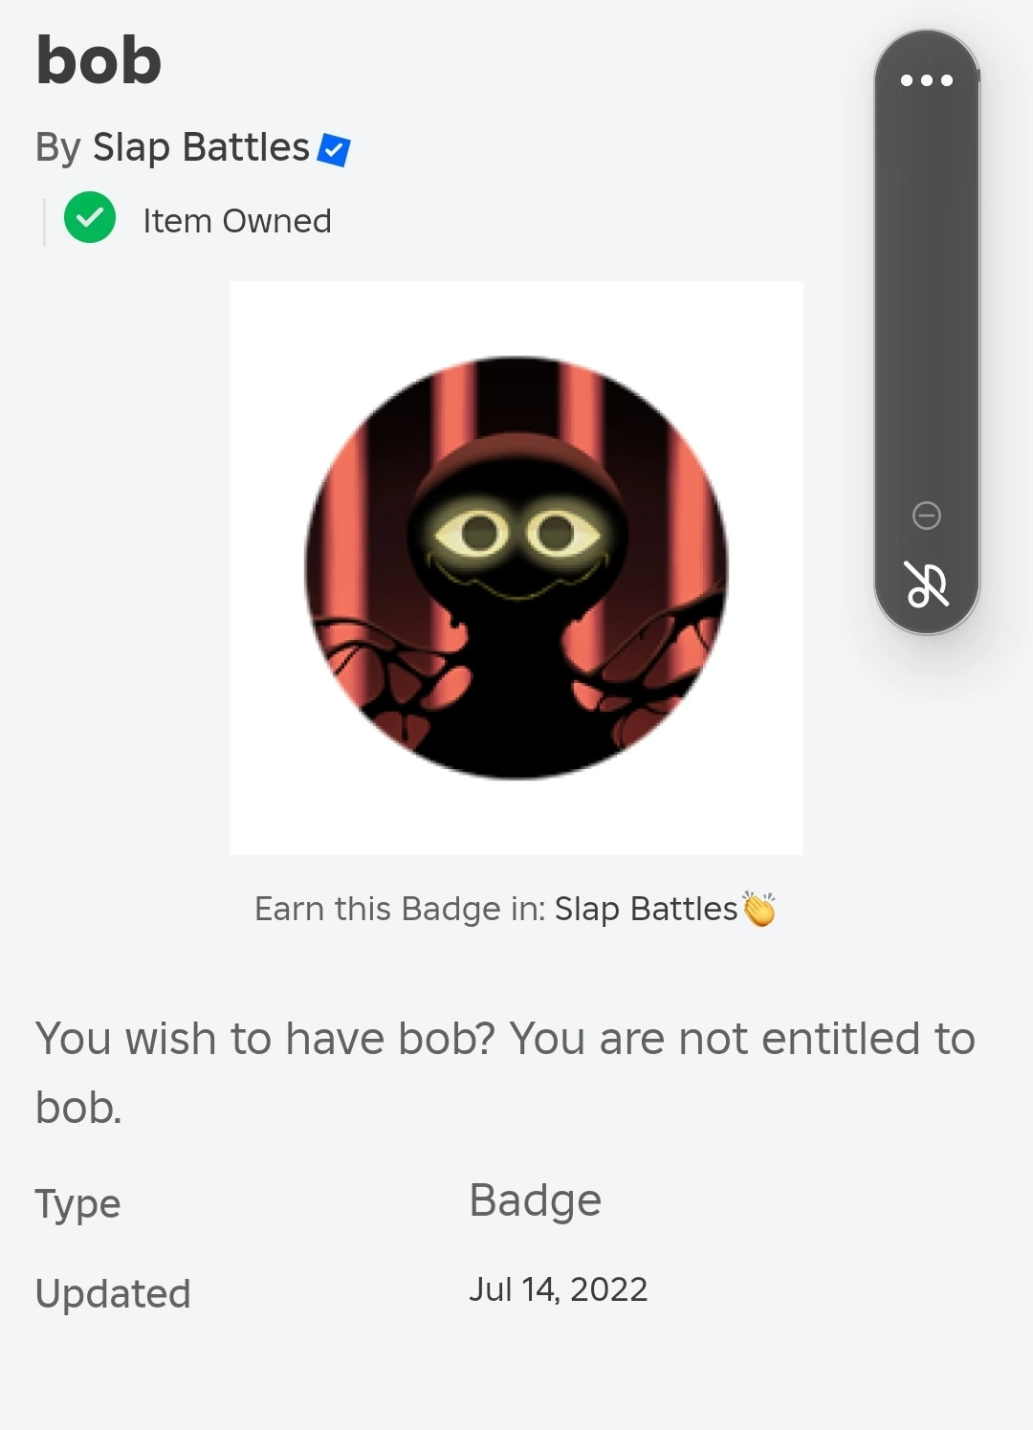
Task: Open the bob badge image
Action: (x=516, y=567)
